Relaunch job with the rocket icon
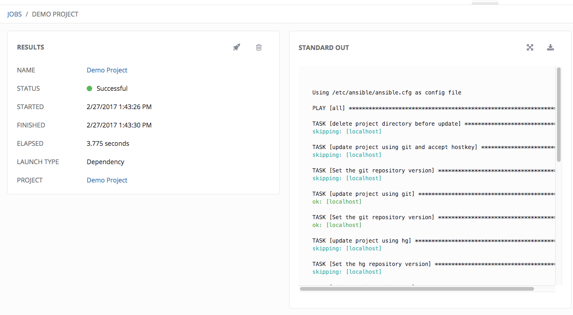 point(236,47)
